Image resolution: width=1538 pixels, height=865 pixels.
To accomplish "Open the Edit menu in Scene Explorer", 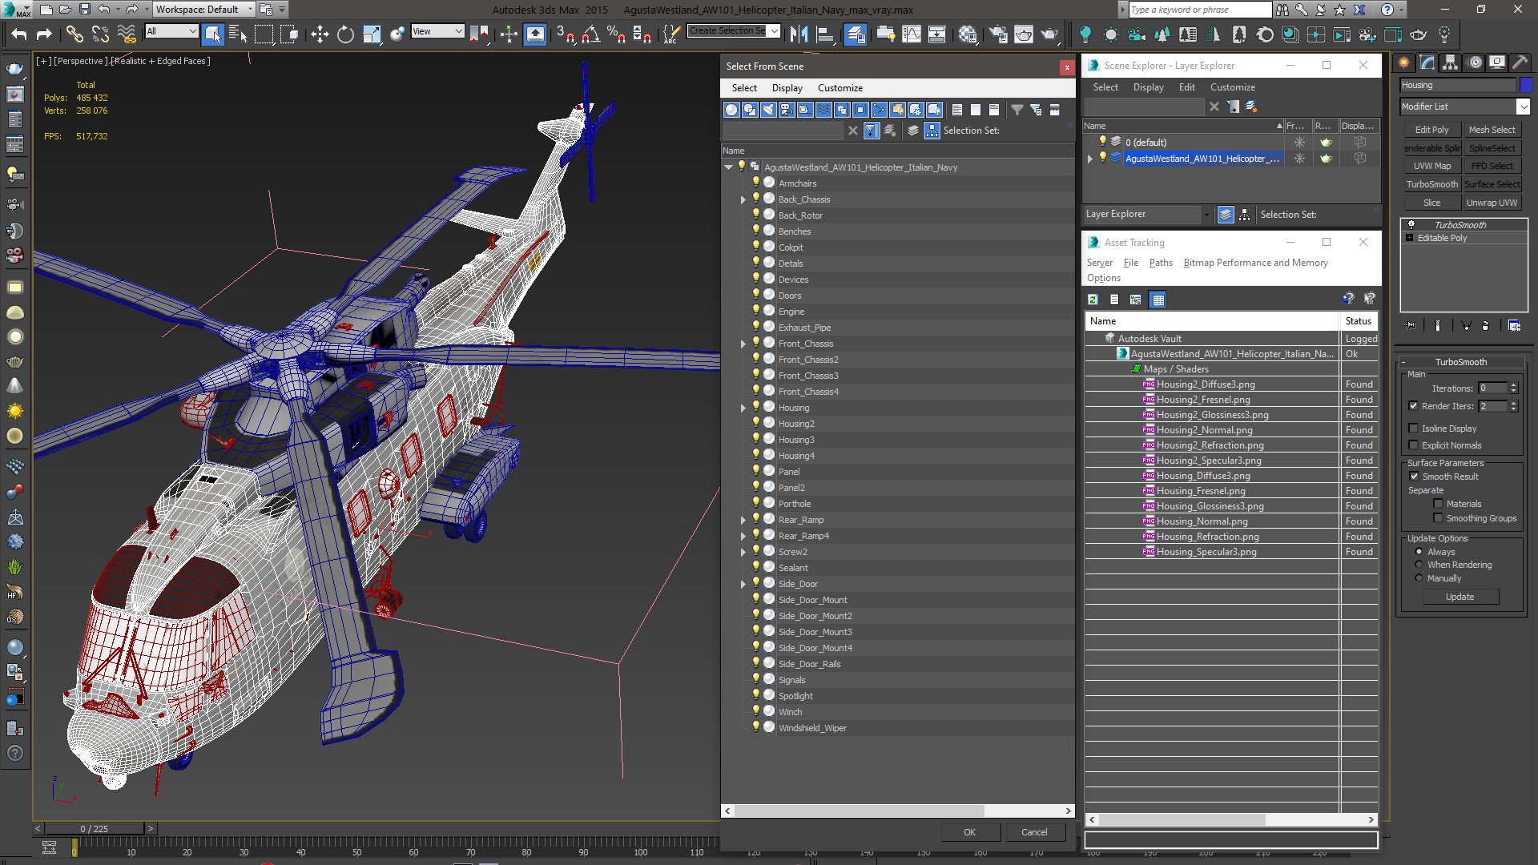I will [1186, 87].
